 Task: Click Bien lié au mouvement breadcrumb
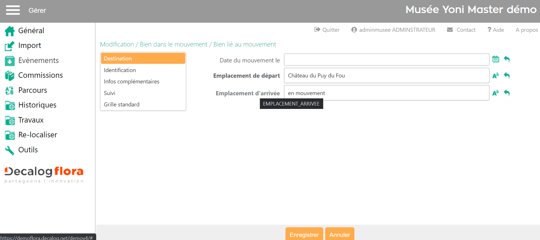click(245, 45)
